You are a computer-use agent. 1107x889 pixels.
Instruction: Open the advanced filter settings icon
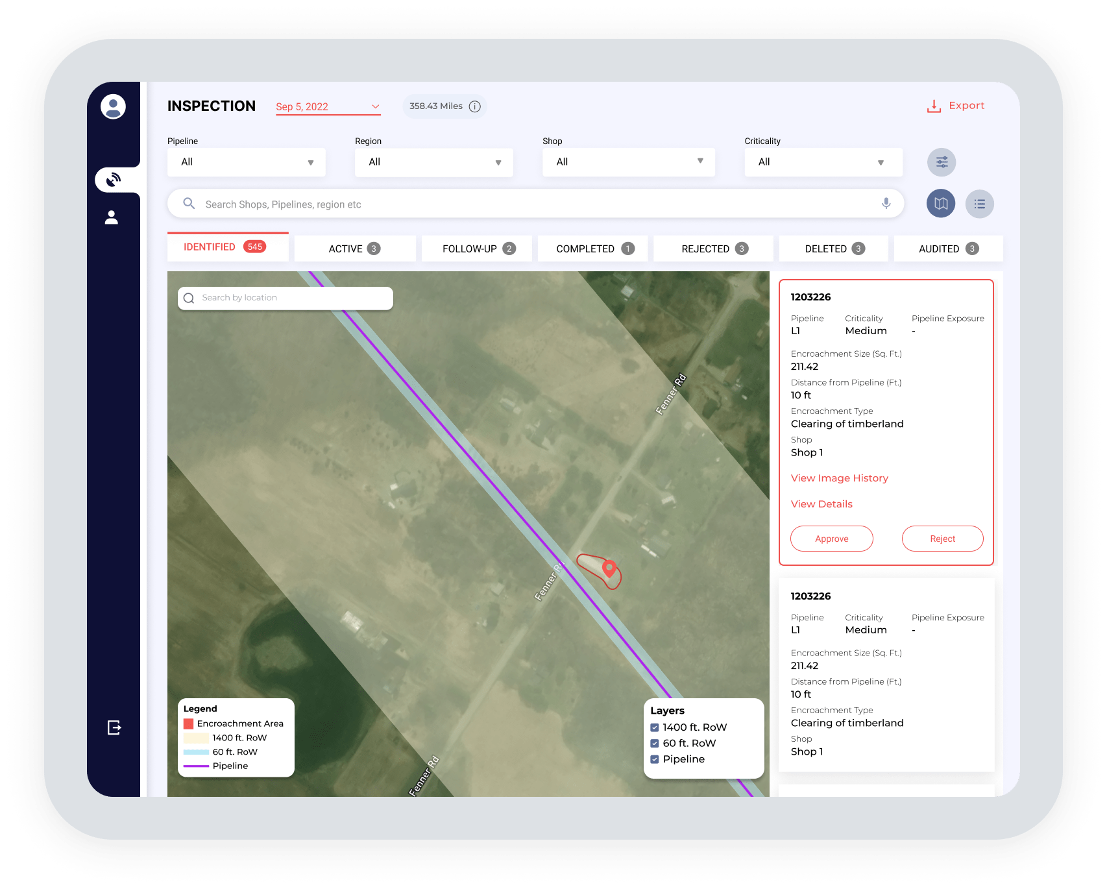pos(942,162)
